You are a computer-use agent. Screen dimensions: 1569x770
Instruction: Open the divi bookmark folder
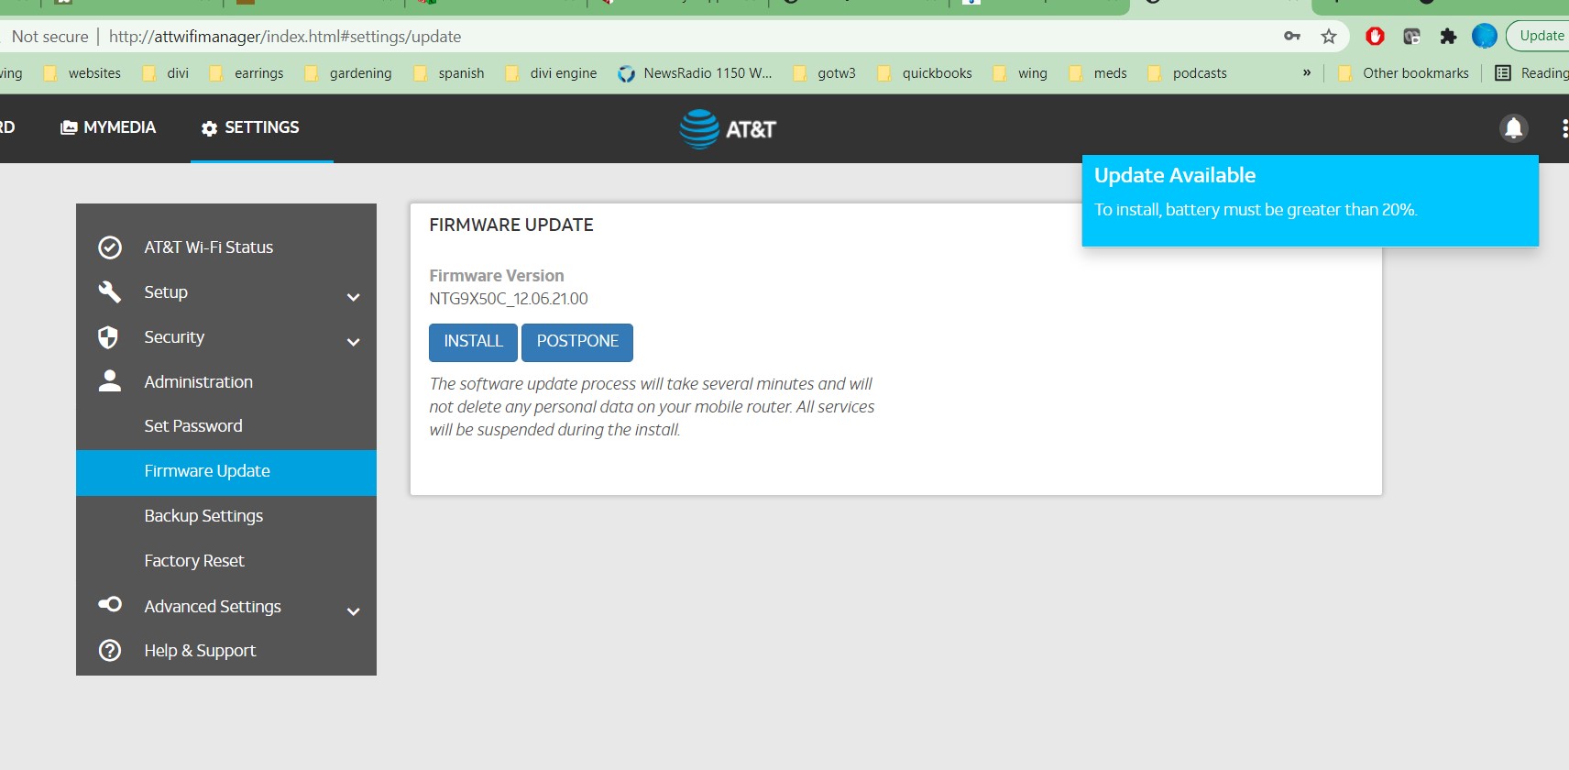(166, 73)
